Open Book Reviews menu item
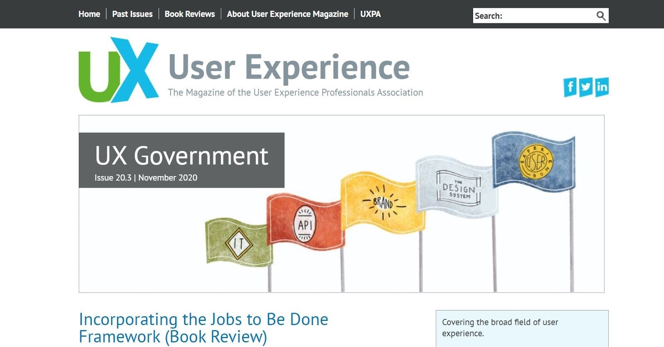Image resolution: width=664 pixels, height=347 pixels. (x=190, y=14)
